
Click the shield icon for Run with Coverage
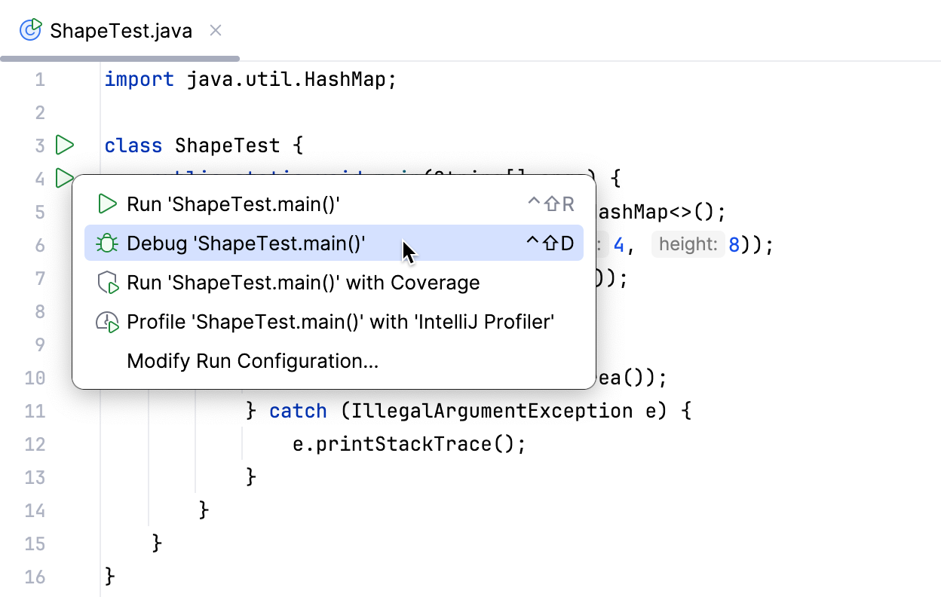108,283
